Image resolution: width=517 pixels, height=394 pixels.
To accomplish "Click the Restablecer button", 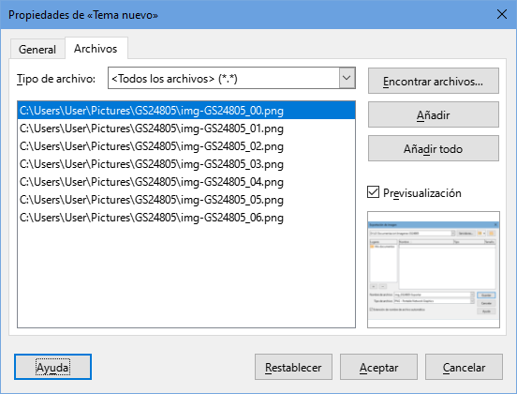I will [293, 367].
